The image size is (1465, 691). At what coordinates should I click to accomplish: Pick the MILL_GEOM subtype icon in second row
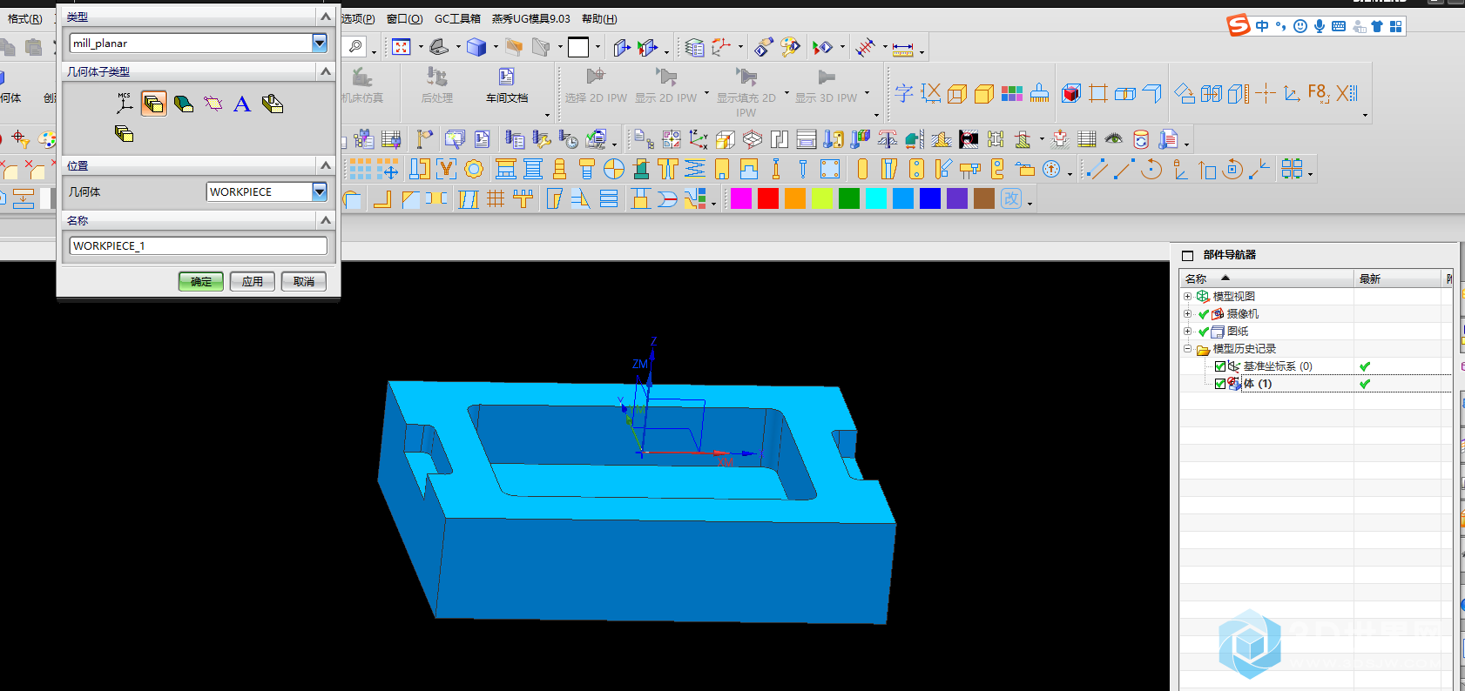tap(125, 133)
